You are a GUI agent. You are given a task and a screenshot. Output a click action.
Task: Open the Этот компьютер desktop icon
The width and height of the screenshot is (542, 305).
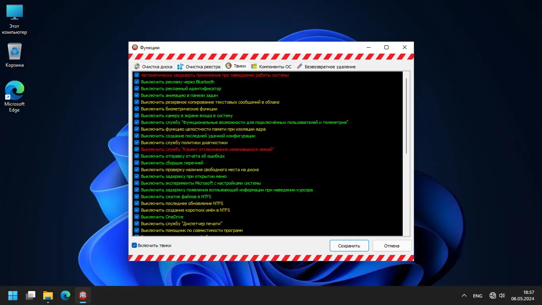[x=15, y=19]
